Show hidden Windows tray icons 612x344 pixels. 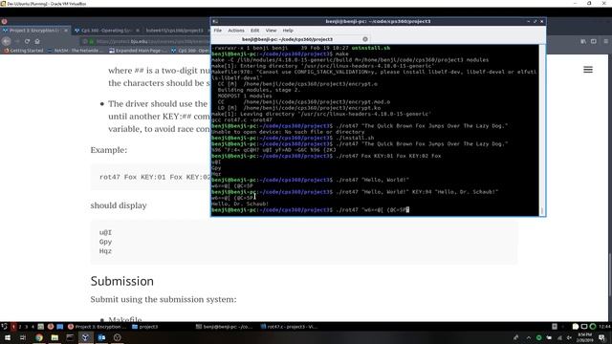pos(529,337)
